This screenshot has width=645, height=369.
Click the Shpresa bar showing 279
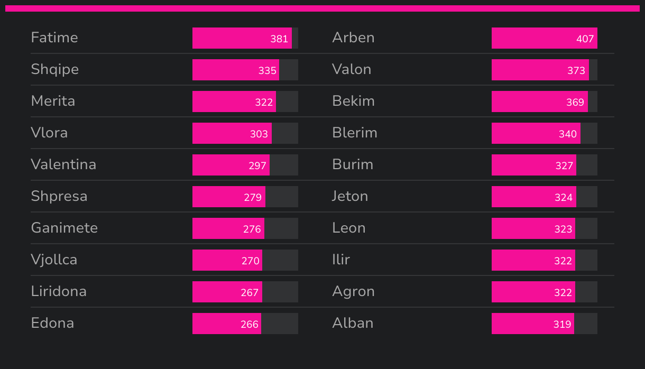pos(229,197)
